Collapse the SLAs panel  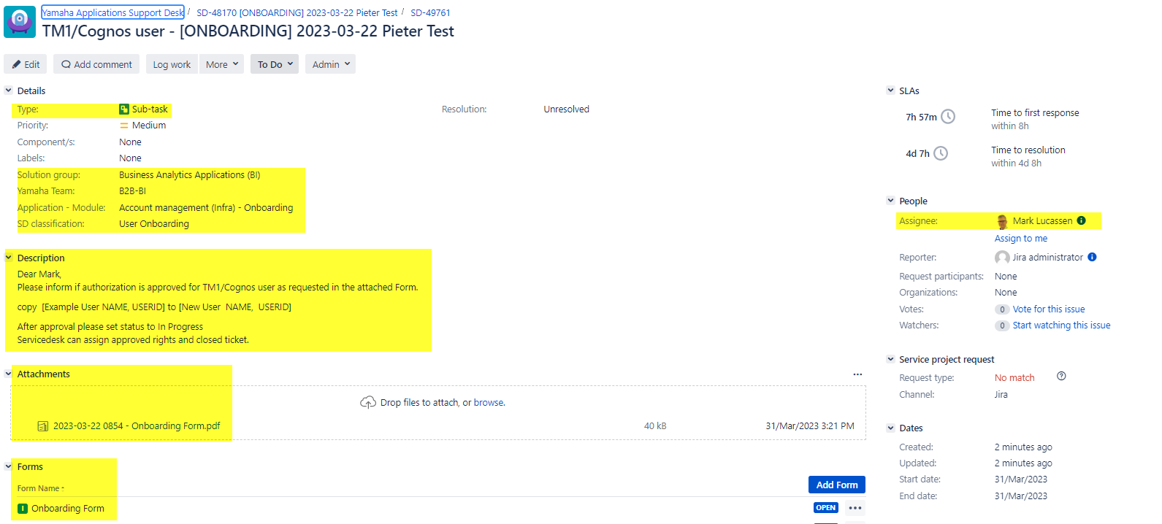(x=890, y=90)
